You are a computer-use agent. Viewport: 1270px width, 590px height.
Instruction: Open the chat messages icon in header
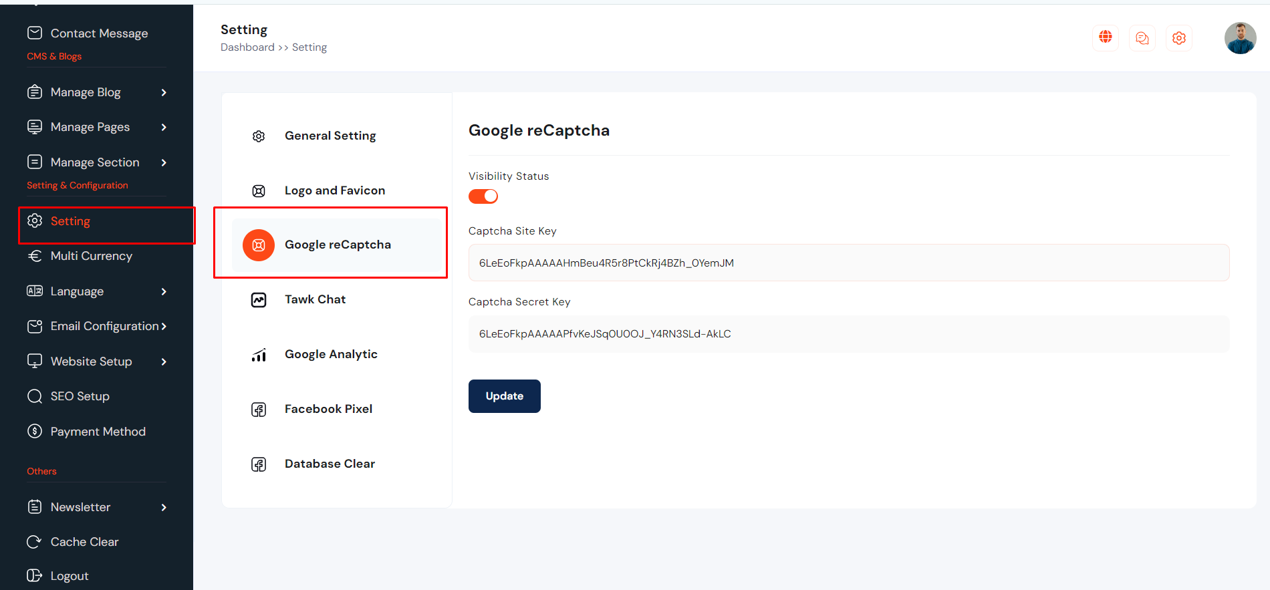[1142, 38]
